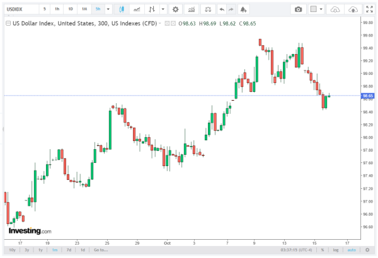This screenshot has height=258, width=378.
Task: Click the compare symbols scales icon
Action: [208, 9]
